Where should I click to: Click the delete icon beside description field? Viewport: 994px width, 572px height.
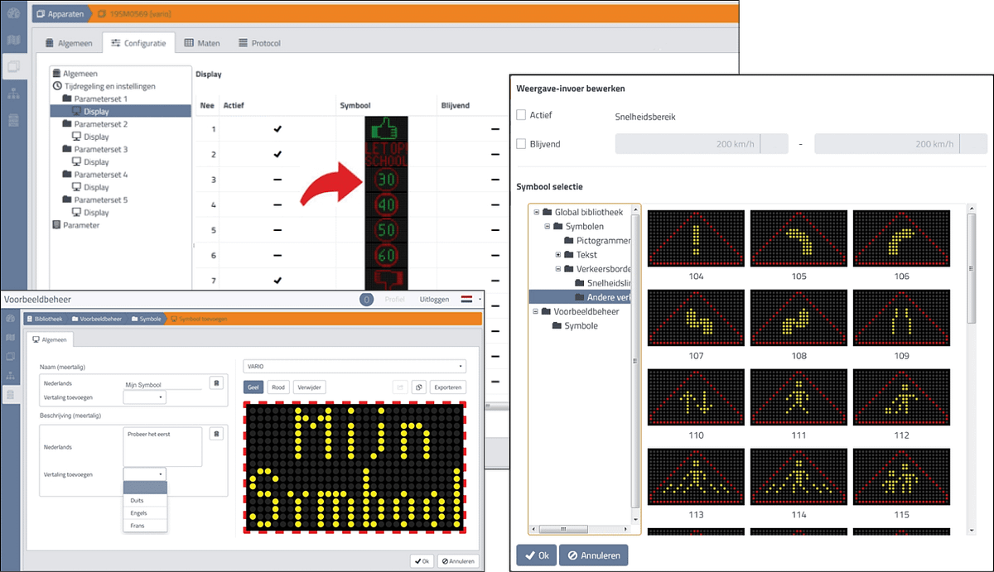pyautogui.click(x=215, y=433)
